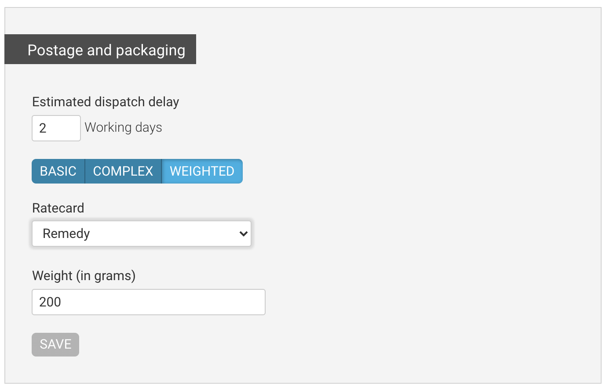Toggle off BASIC by selecting WEIGHTED

(202, 171)
